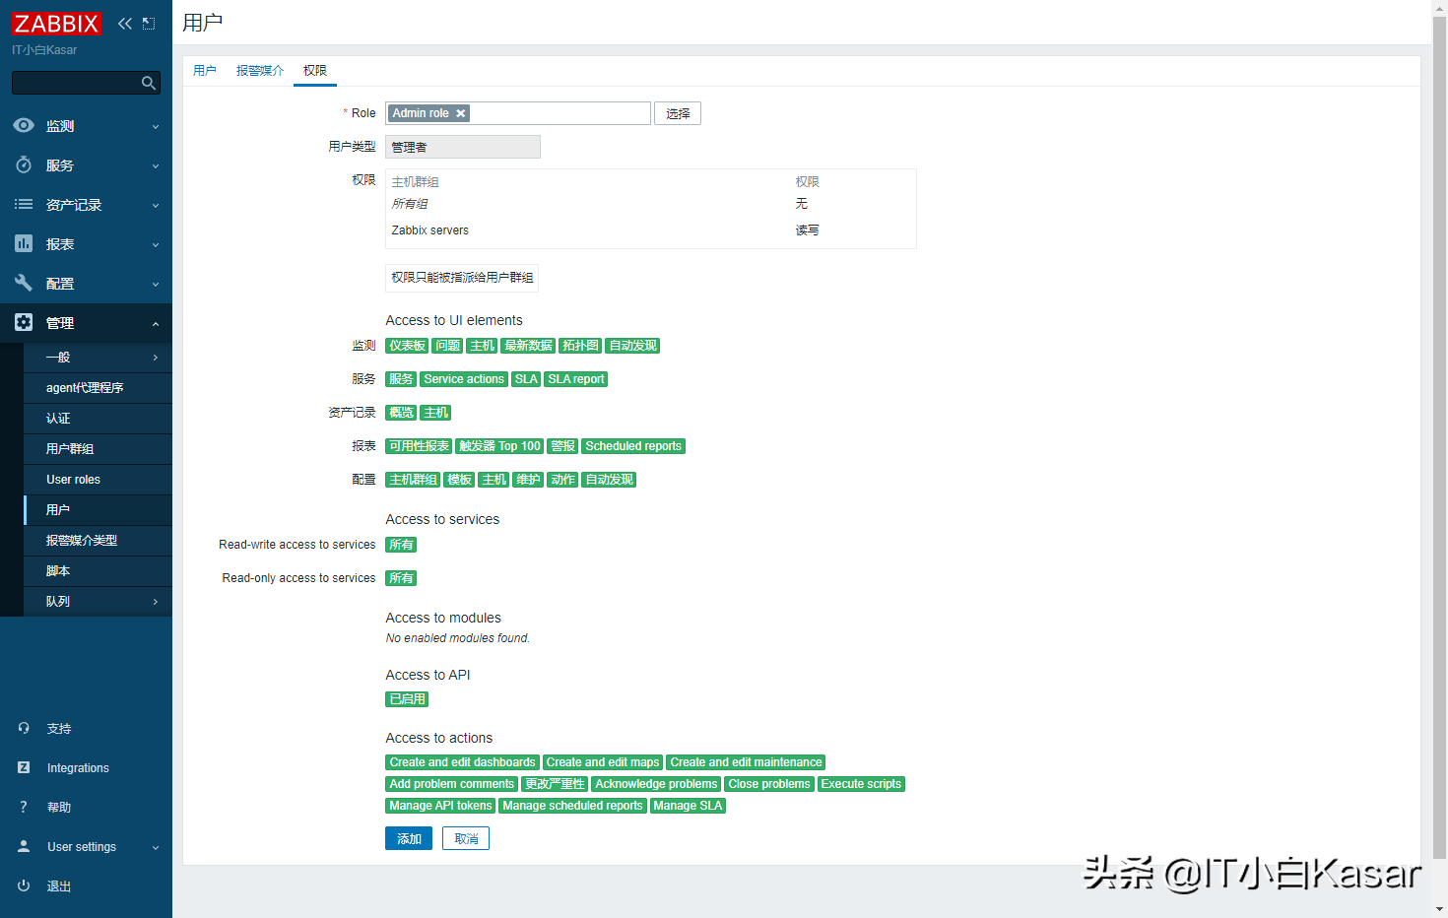Click the 取消 cancel button

[x=466, y=838]
